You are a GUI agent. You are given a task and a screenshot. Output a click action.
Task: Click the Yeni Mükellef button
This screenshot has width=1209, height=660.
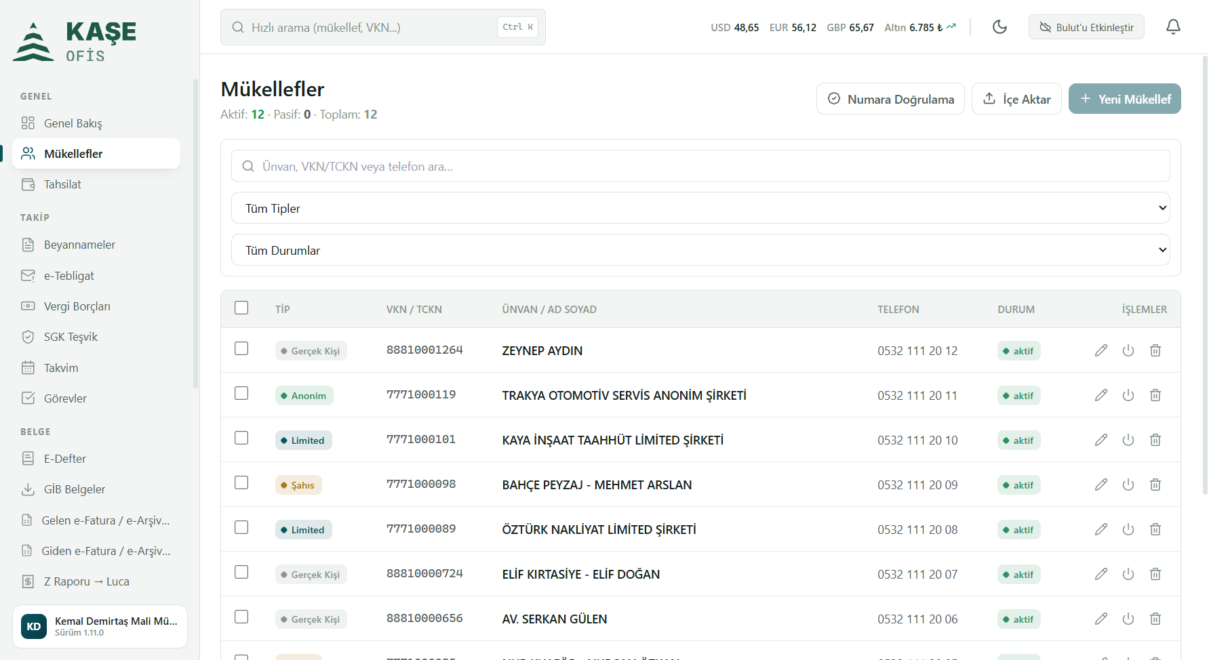point(1125,99)
